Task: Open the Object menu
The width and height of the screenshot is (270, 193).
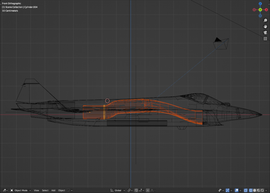Action: [61, 190]
